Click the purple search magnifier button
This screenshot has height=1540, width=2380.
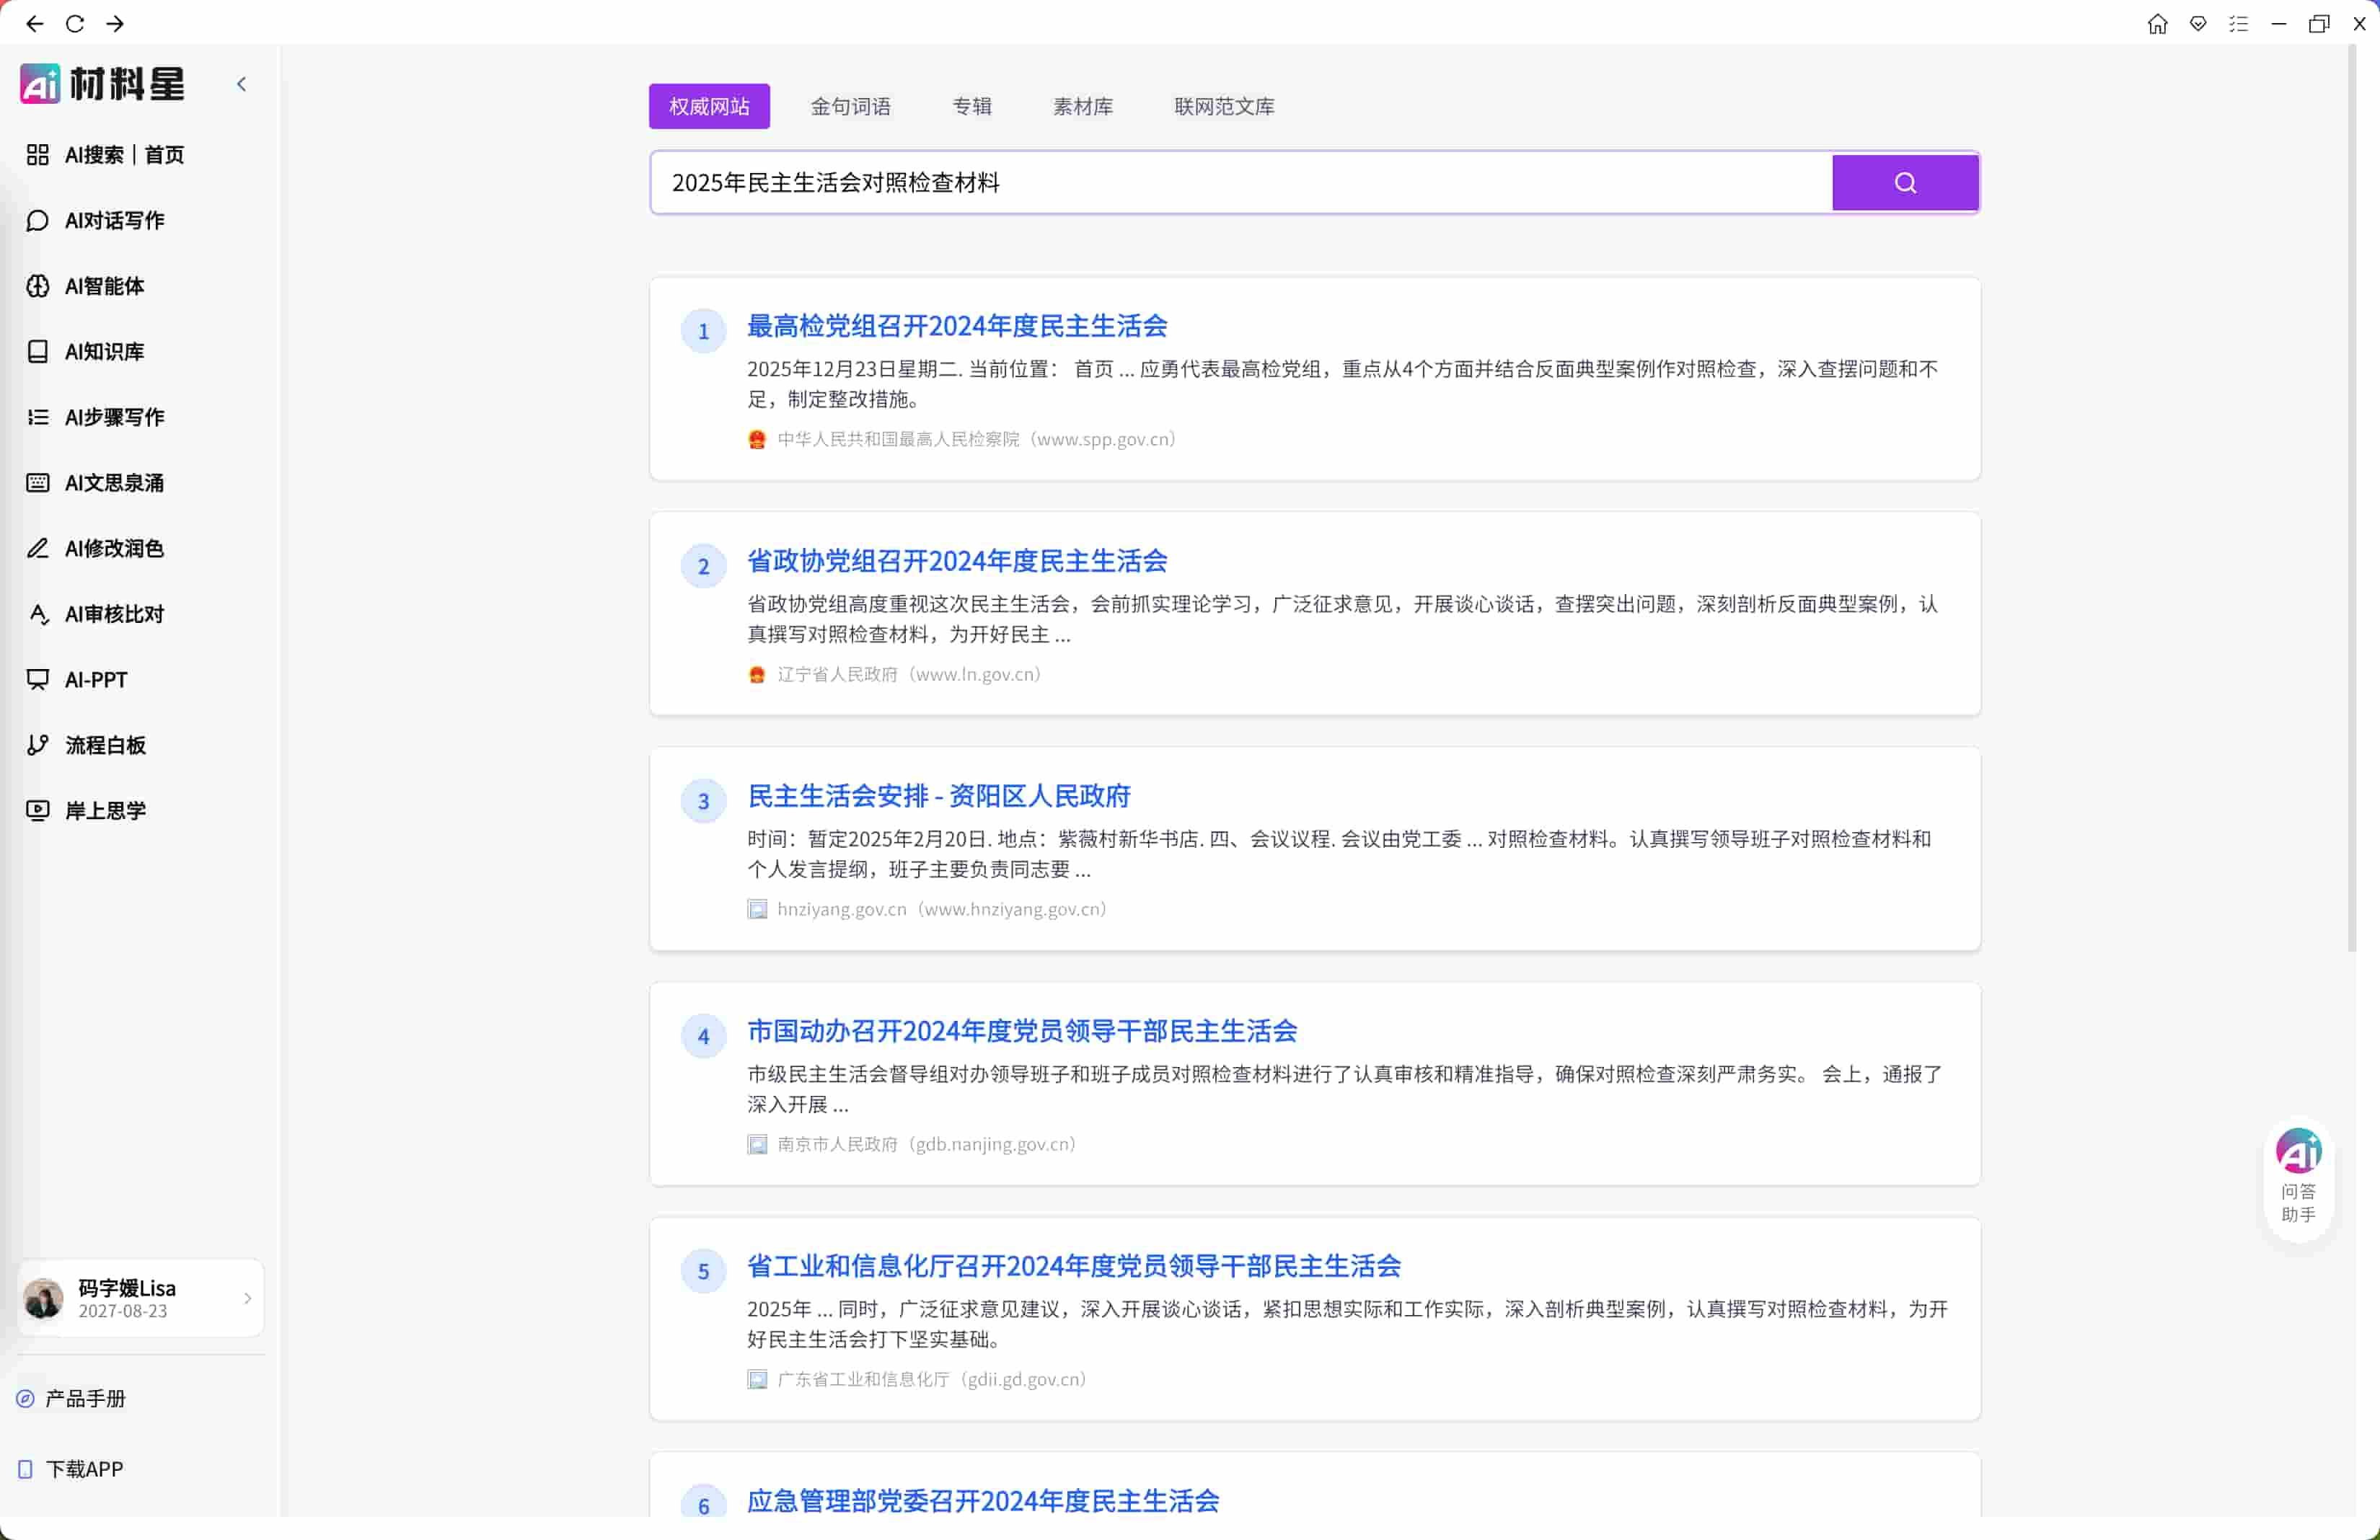tap(1904, 183)
